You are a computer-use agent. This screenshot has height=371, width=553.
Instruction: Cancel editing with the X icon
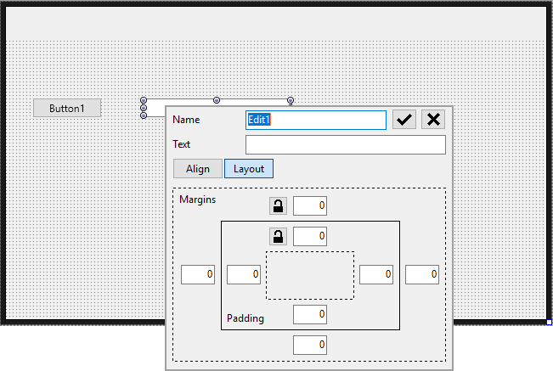[x=433, y=120]
